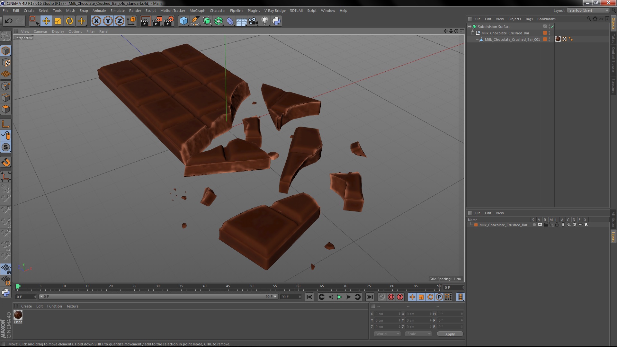Viewport: 617px width, 347px height.
Task: Open the World coordinate dropdown
Action: [387, 334]
